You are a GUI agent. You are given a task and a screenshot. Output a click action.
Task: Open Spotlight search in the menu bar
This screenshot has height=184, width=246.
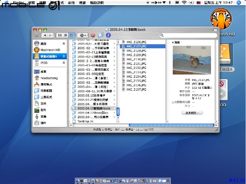tap(239, 2)
